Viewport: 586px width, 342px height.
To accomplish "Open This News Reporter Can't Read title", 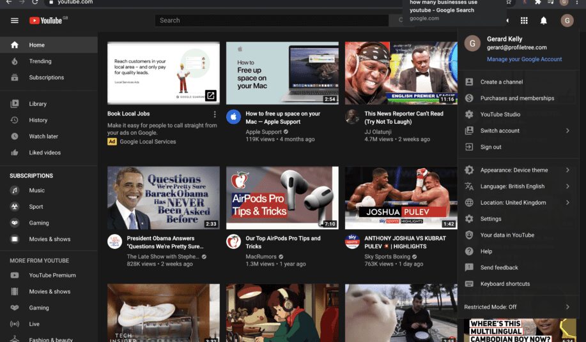I will click(404, 117).
